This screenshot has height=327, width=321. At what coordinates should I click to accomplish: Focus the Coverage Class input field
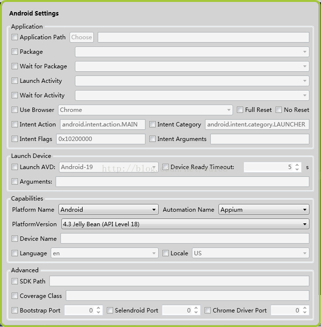(188, 296)
